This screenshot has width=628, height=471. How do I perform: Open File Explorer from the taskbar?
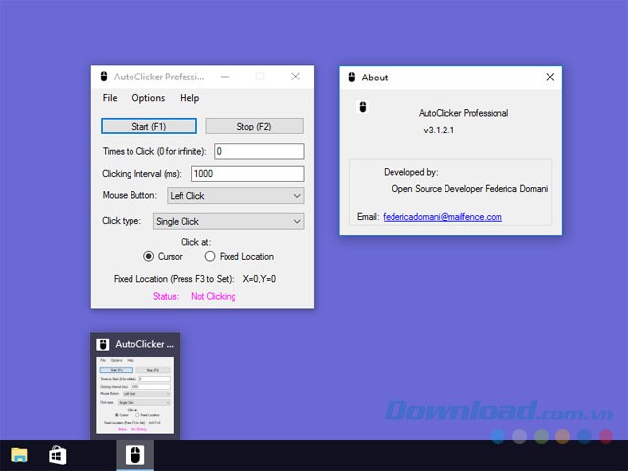click(20, 454)
